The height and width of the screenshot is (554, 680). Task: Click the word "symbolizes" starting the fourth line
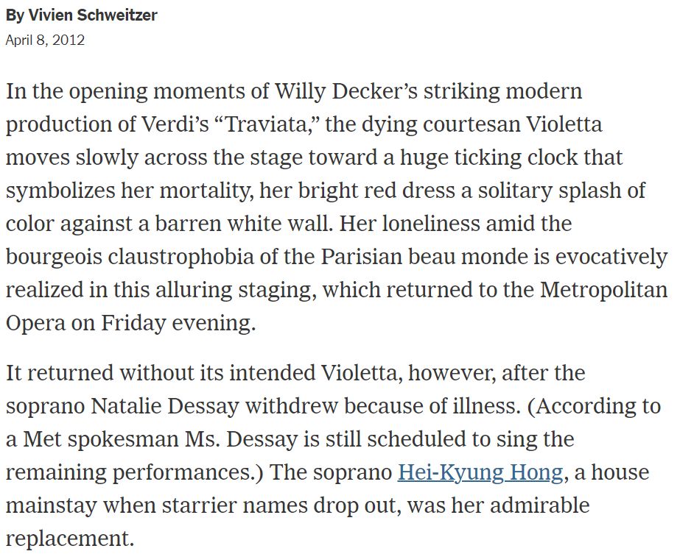60,191
